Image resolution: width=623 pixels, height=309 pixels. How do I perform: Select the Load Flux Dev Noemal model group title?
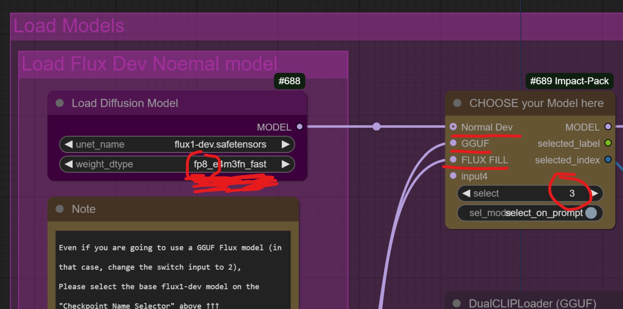tap(150, 64)
